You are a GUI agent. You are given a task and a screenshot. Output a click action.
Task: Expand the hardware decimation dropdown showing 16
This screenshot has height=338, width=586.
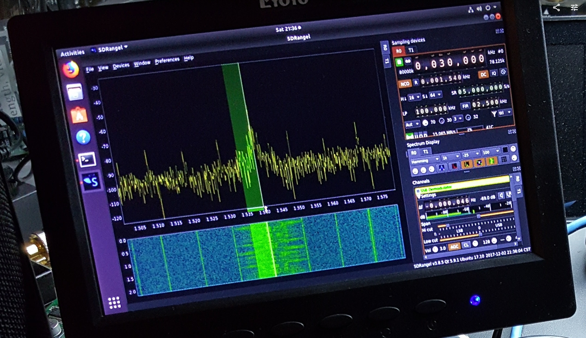[414, 97]
